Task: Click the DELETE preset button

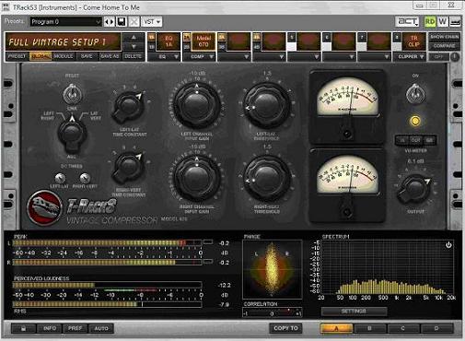Action: [134, 56]
